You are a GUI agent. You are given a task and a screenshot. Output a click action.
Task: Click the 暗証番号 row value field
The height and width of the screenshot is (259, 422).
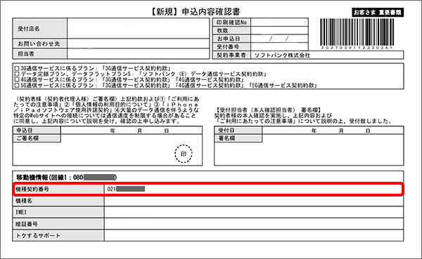pos(254,224)
